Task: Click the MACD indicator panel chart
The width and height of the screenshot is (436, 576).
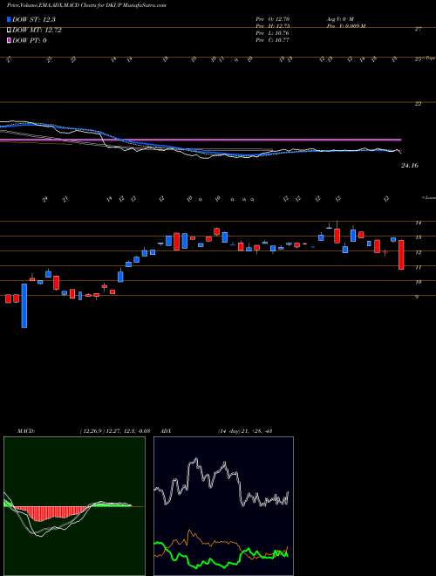Action: [74, 506]
